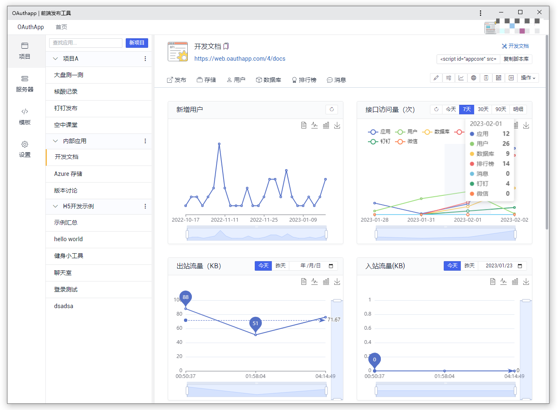Open the QR code icon
This screenshot has height=410, width=559.
(x=499, y=78)
